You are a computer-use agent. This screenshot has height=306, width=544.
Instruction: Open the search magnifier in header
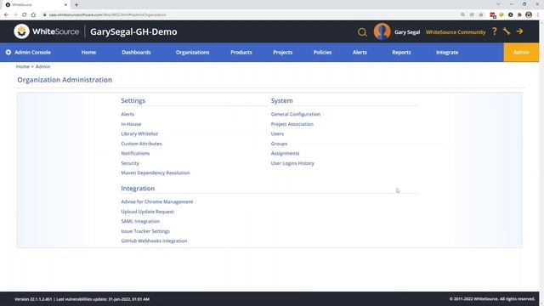point(362,32)
